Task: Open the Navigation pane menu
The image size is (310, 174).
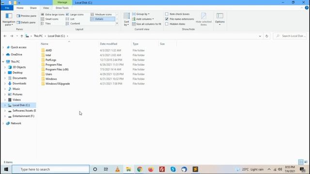Action: [x=9, y=19]
